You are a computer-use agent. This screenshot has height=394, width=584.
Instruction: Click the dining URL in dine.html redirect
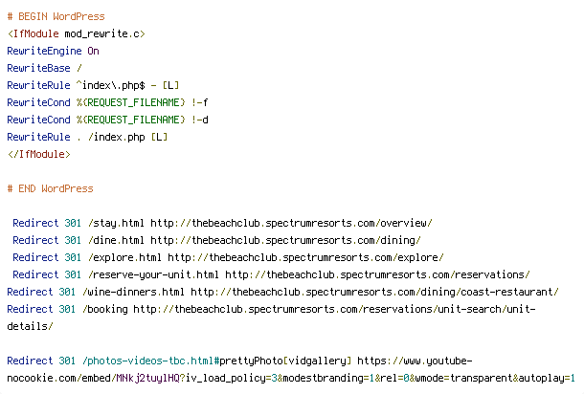285,240
